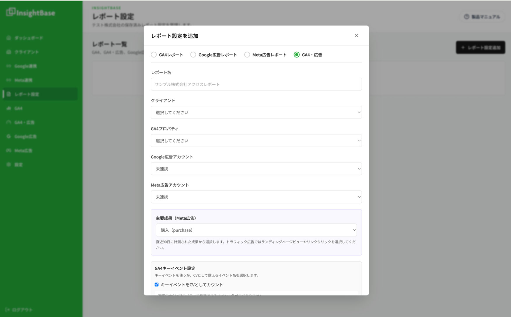Click the Meta広告 sidebar icon

point(8,150)
